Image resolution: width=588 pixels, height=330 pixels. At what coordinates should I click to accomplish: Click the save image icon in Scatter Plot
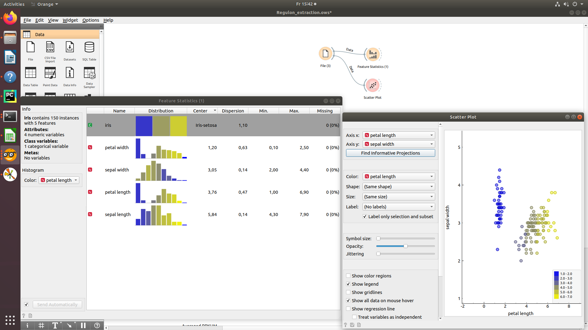click(x=352, y=325)
